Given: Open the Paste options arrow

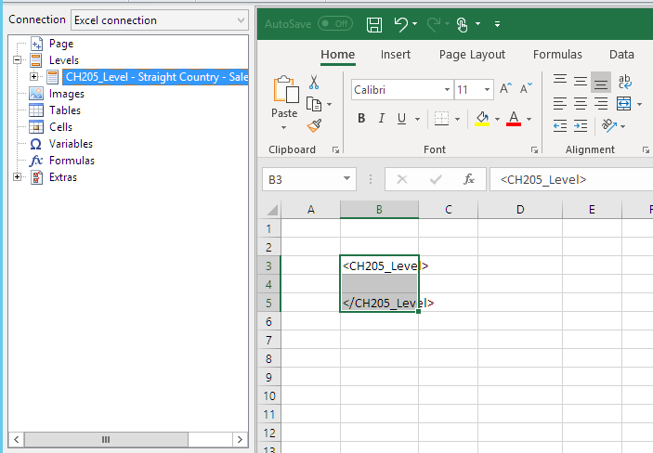Looking at the screenshot, I should 284,128.
